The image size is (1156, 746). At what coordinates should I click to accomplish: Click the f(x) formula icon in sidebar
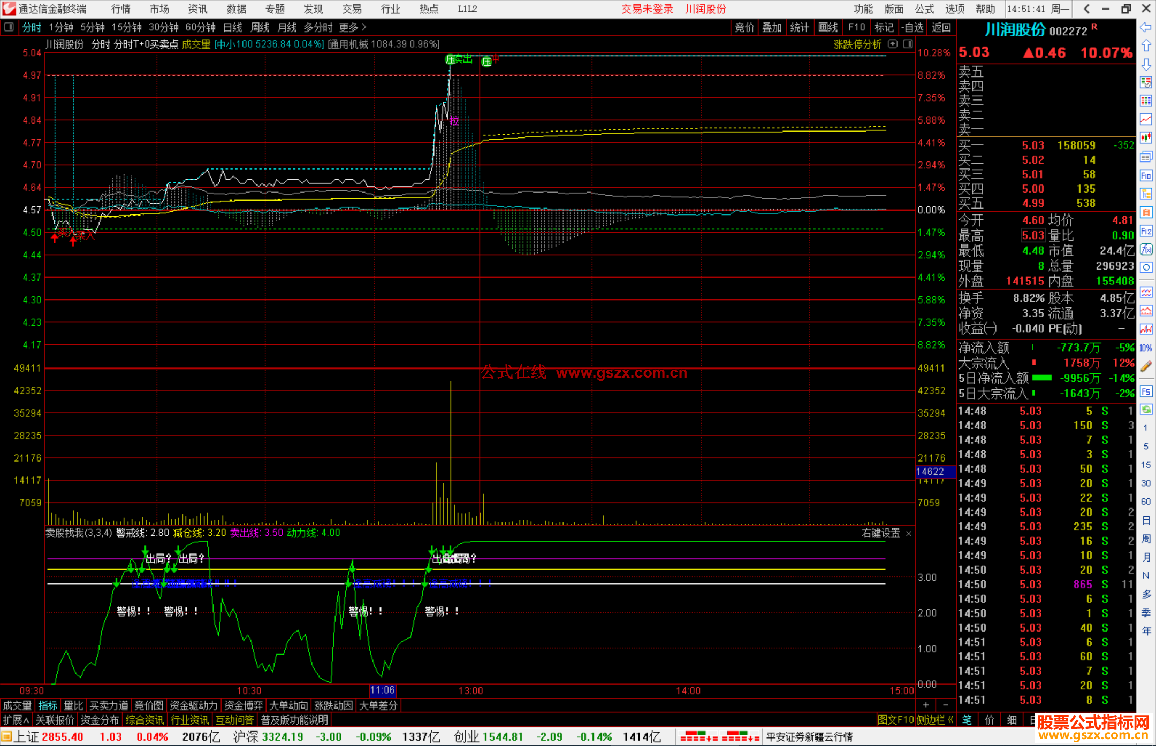(1146, 249)
